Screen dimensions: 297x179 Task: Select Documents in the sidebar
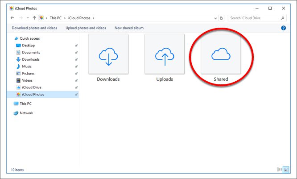[28, 53]
